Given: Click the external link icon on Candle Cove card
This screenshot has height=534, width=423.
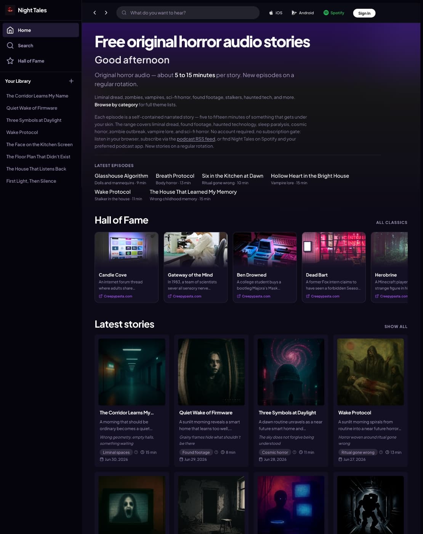Looking at the screenshot, I should tap(101, 296).
